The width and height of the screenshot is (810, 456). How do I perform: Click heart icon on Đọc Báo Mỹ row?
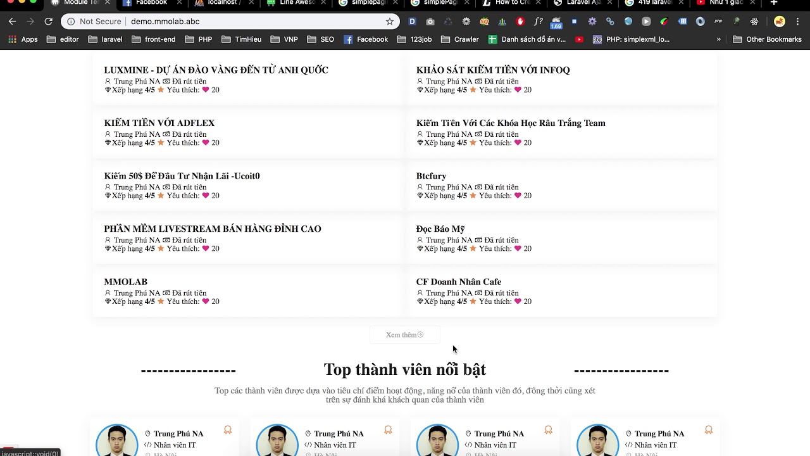[518, 249]
